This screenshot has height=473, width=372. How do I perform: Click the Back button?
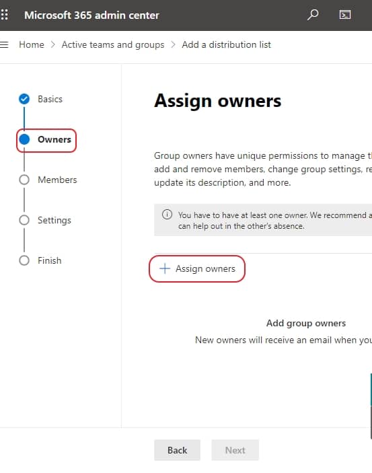point(177,450)
